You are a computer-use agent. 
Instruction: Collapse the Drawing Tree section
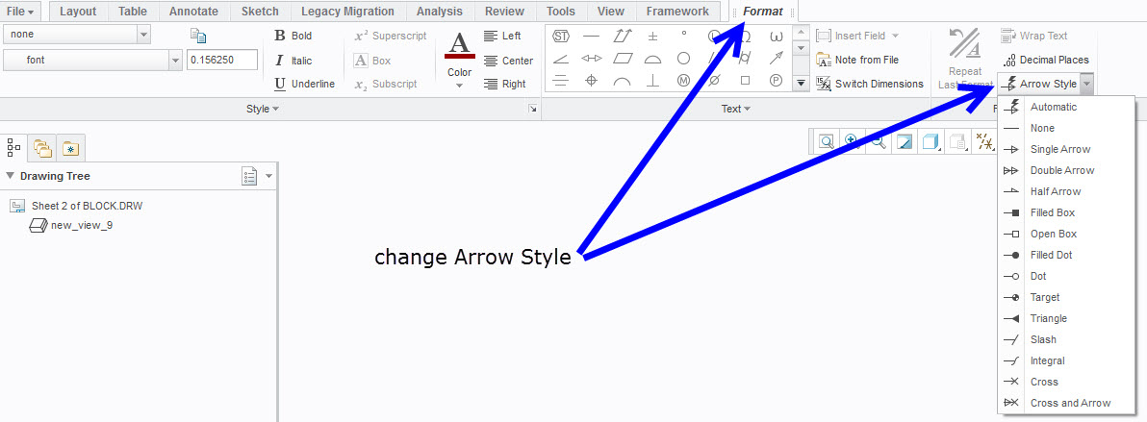[10, 176]
